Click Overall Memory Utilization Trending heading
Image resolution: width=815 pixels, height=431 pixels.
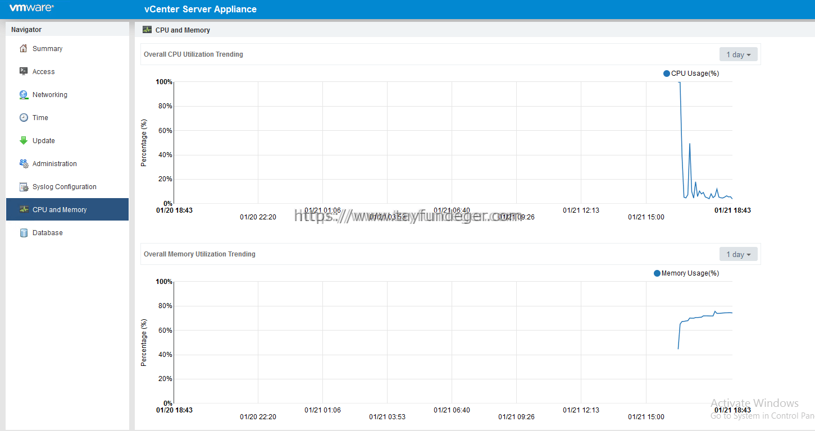(x=199, y=254)
